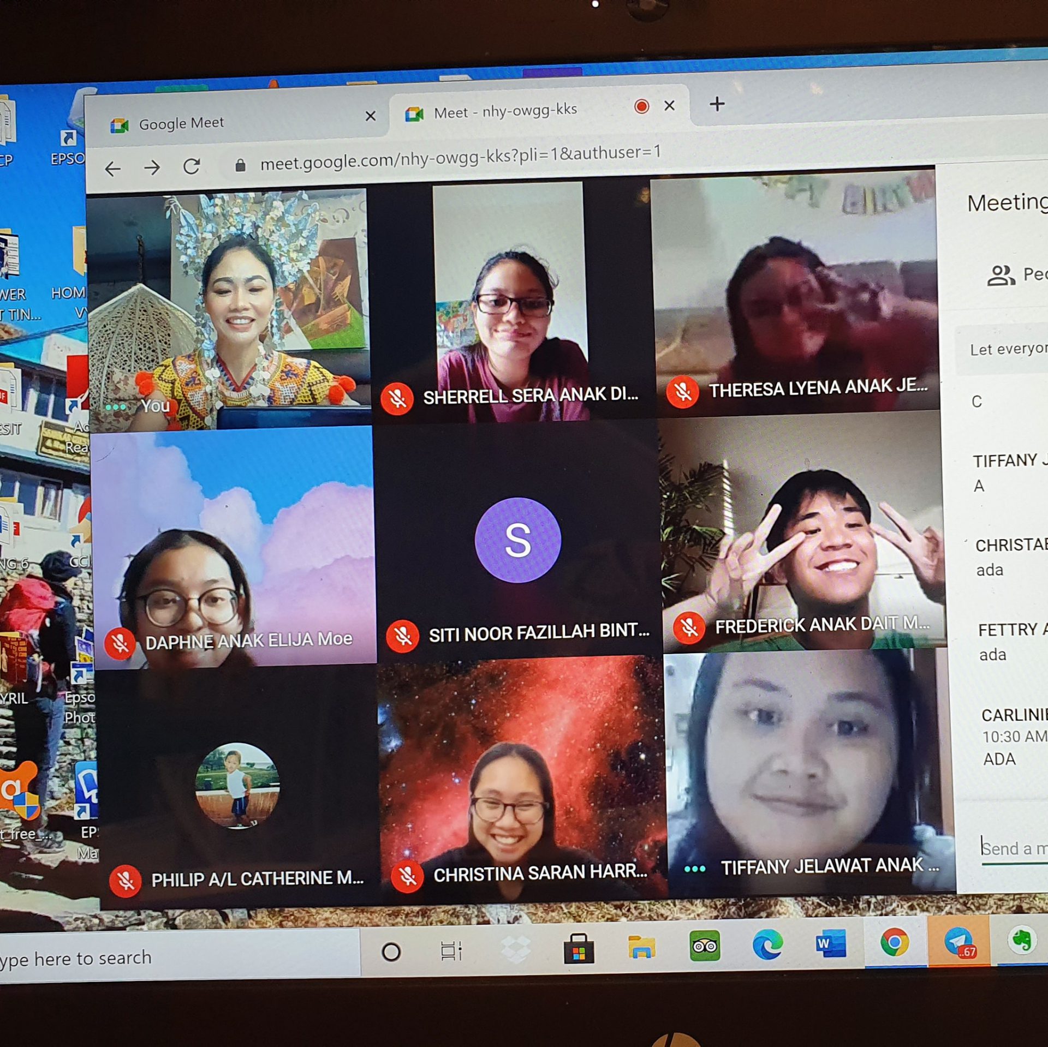Open Telegram from the taskbar
This screenshot has height=1047, width=1048.
(x=958, y=943)
